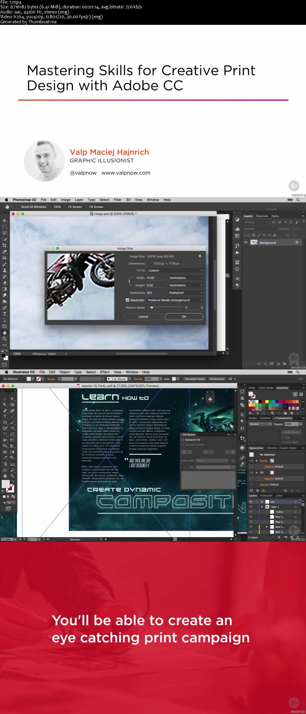Select the Brush tool in Photoshop toolbar
Screen dimensions: 306x714
point(4,264)
